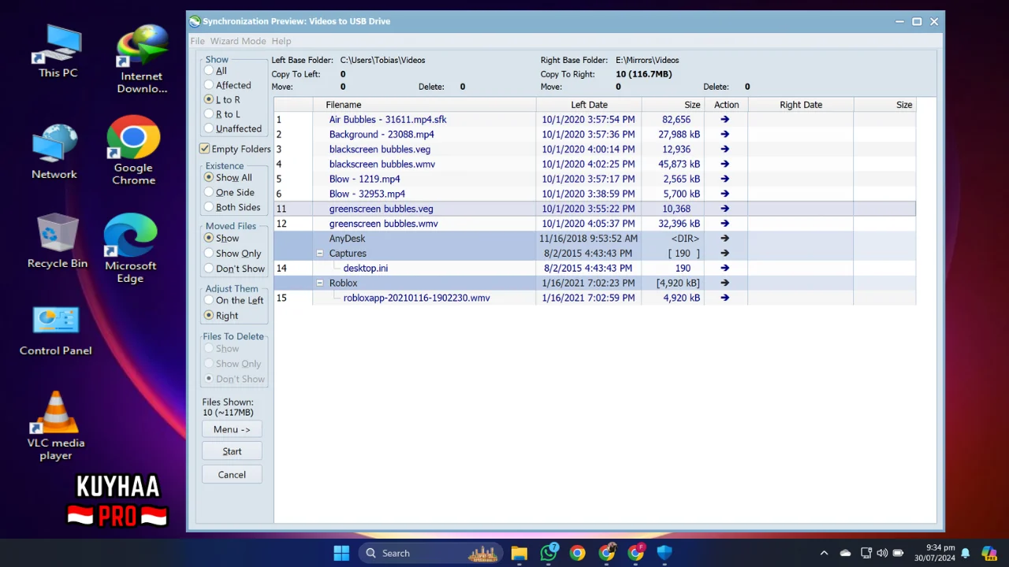Open the Wizard Mode menu
1009x567 pixels.
pyautogui.click(x=238, y=41)
